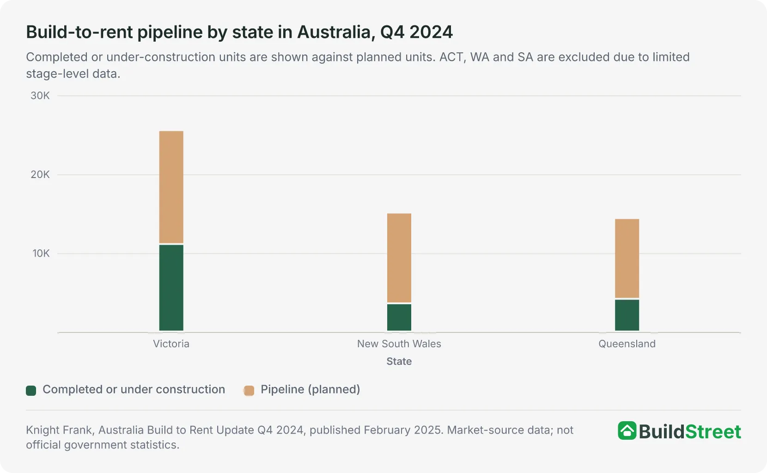The width and height of the screenshot is (767, 473).
Task: Click the chart title 'Build-to-rent pipeline by state'
Action: pos(239,32)
